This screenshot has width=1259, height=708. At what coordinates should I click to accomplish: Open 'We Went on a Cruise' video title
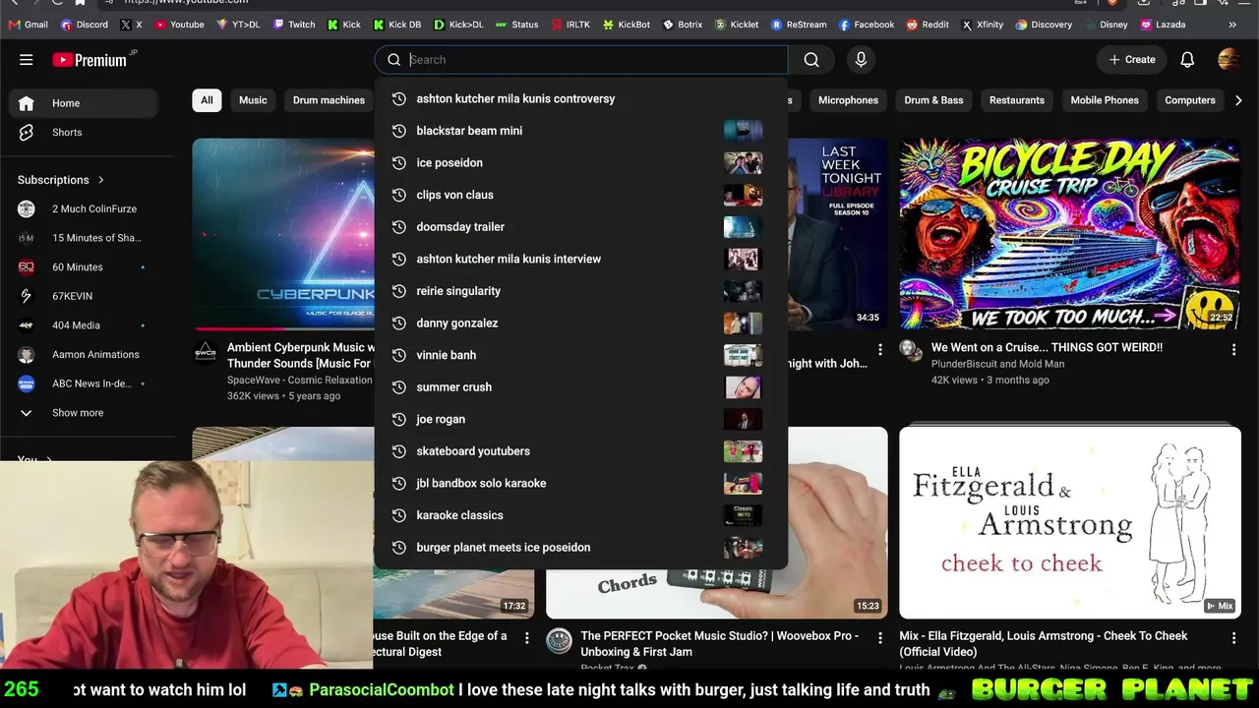[1047, 347]
